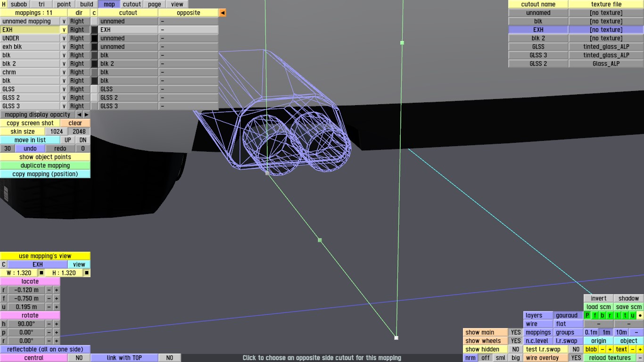
Task: Decrease text size with minus button
Action: point(633,349)
